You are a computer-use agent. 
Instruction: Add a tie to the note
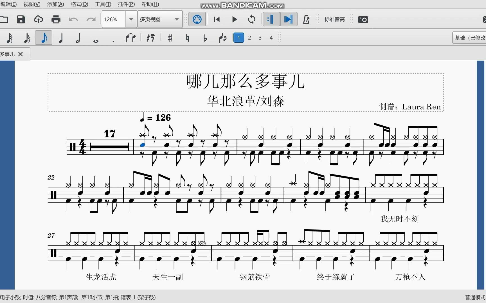[x=130, y=38]
